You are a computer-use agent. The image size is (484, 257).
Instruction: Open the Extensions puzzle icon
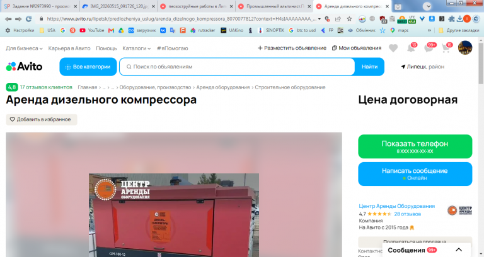(x=451, y=19)
